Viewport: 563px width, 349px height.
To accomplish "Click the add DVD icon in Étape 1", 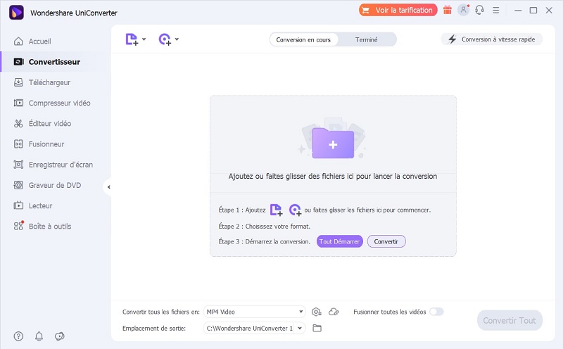I will [x=295, y=210].
